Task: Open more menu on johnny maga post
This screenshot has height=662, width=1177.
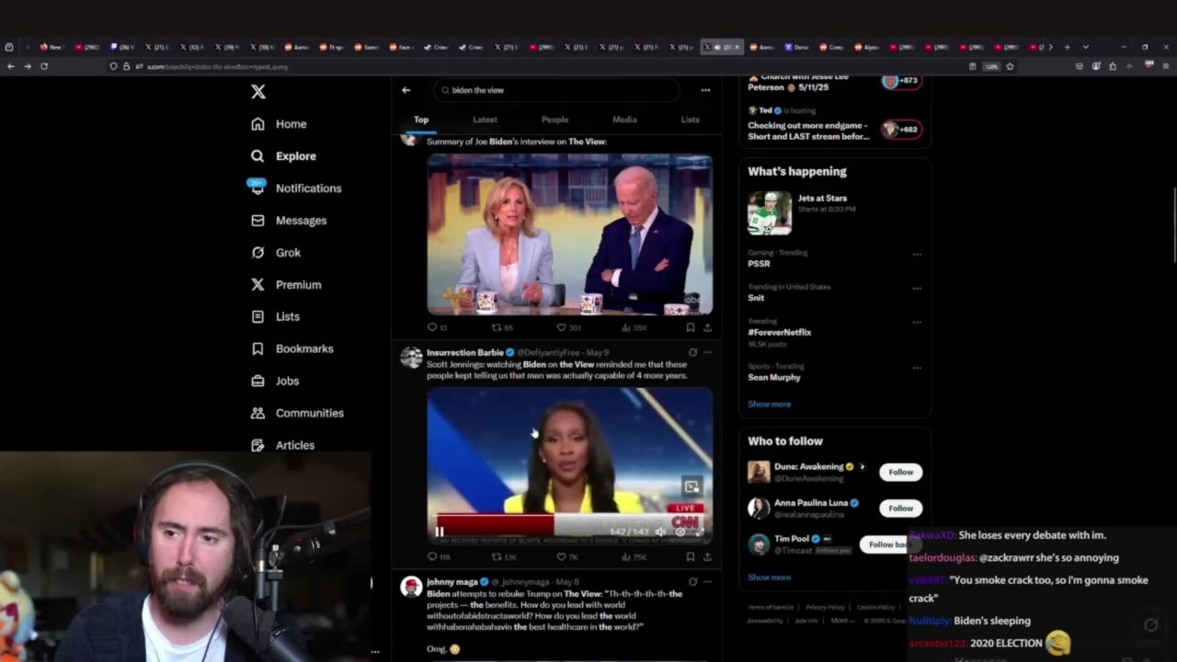Action: tap(707, 582)
